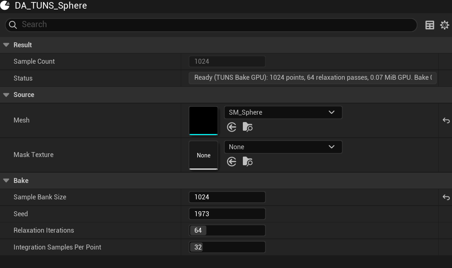The image size is (452, 268).
Task: Click the Integration Samples Per Point label
Action: 58,247
